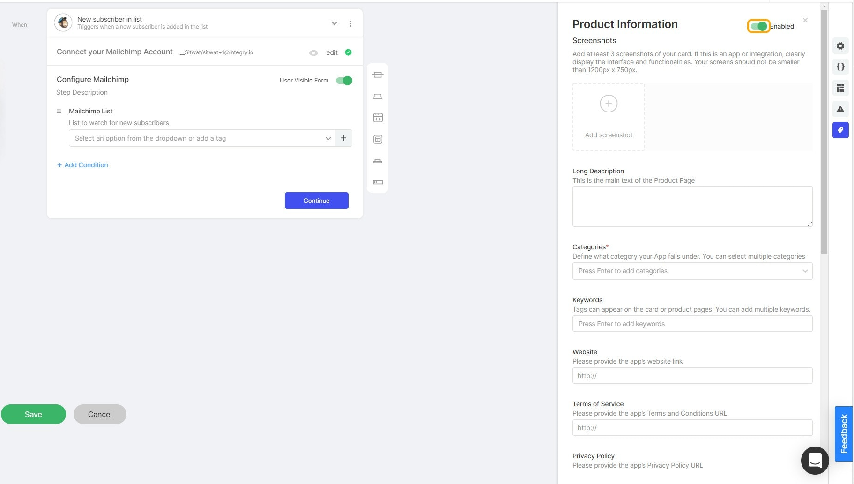This screenshot has height=484, width=854.
Task: Click the Add Condition link
Action: pos(82,165)
